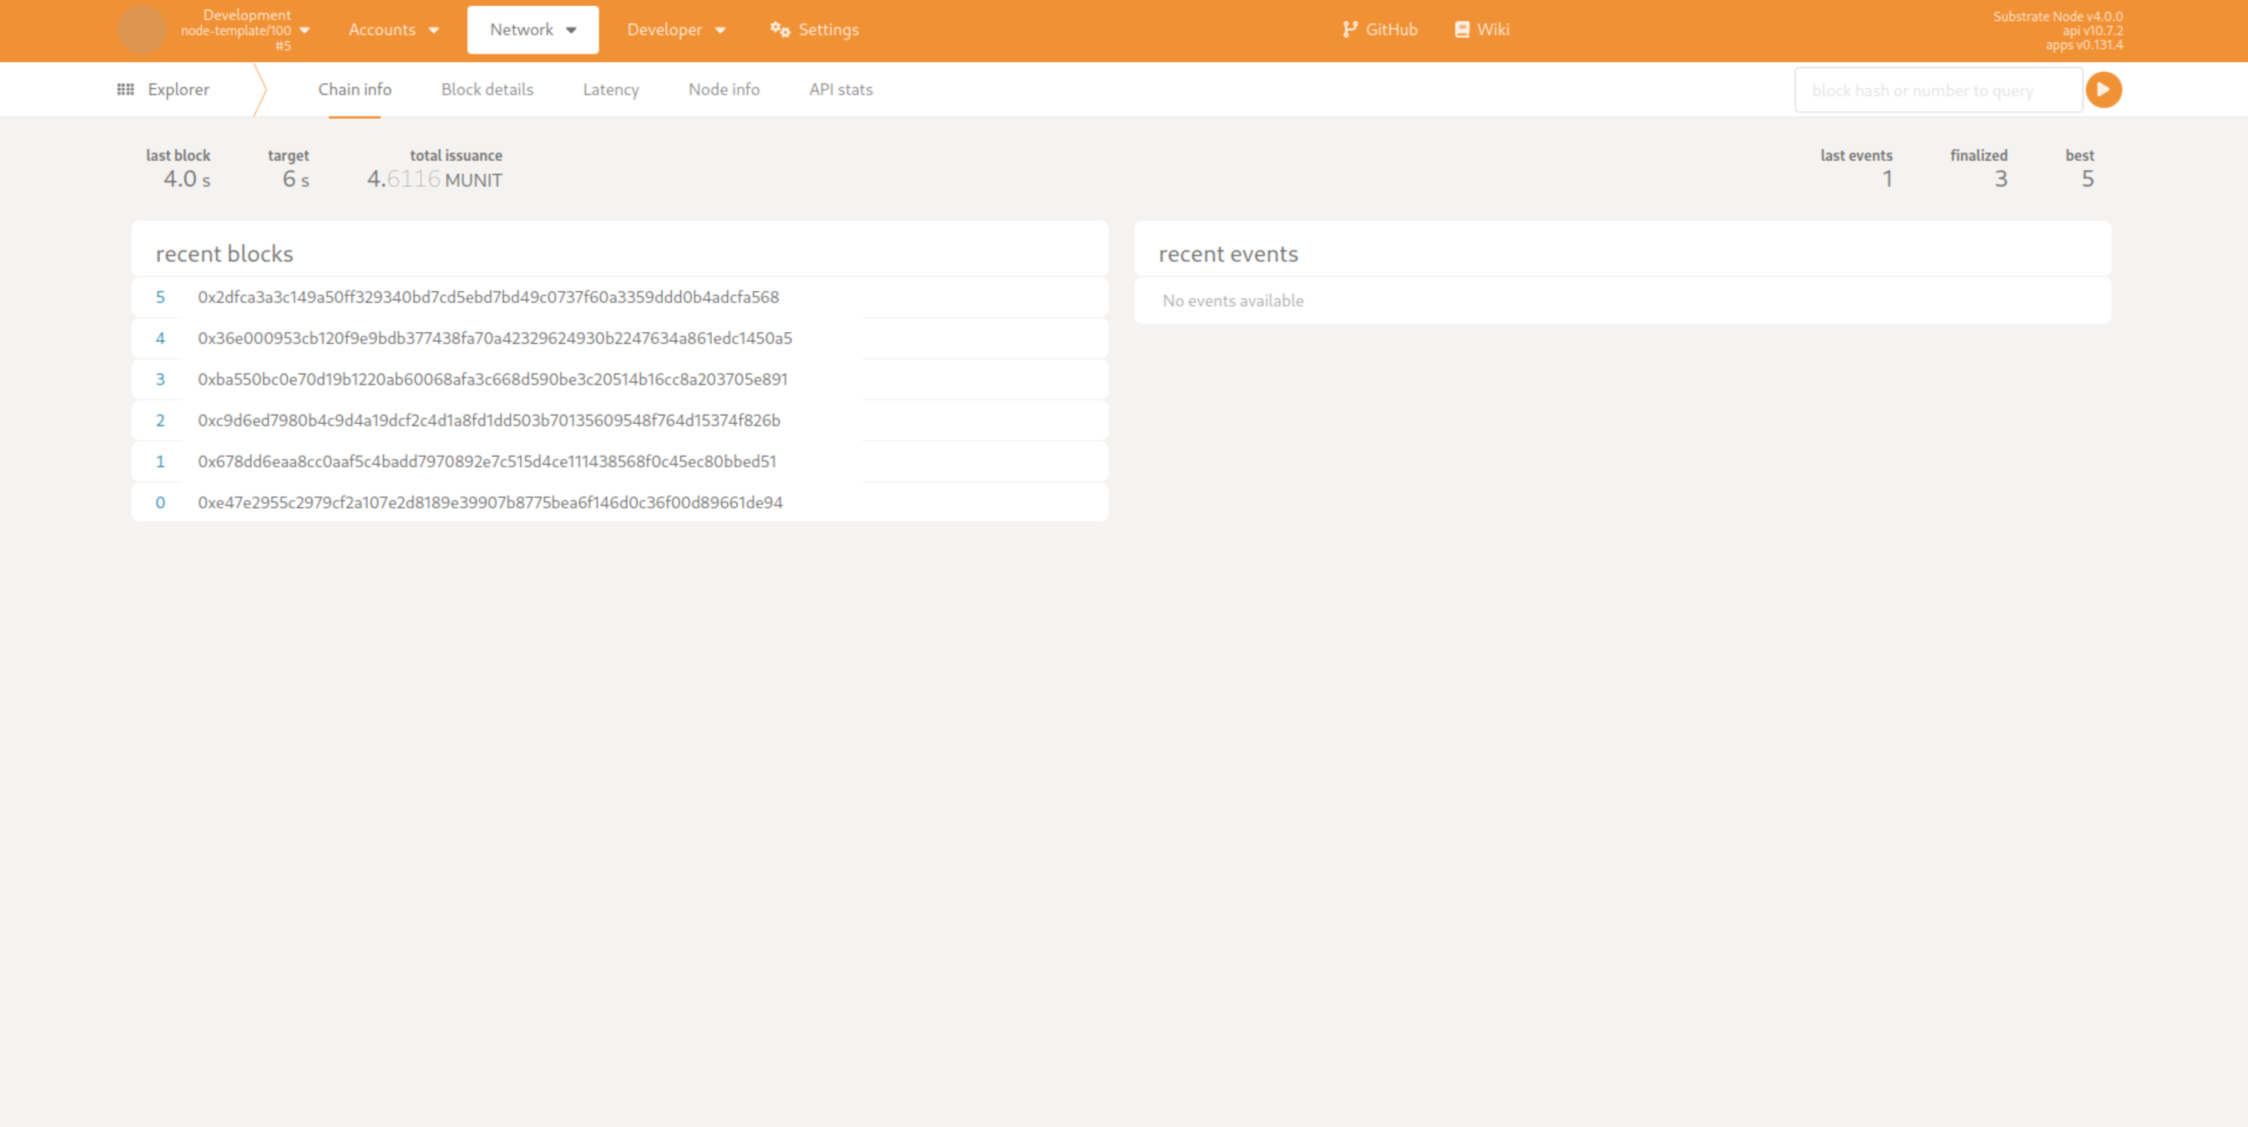
Task: Select the Chain info tab
Action: pos(354,90)
